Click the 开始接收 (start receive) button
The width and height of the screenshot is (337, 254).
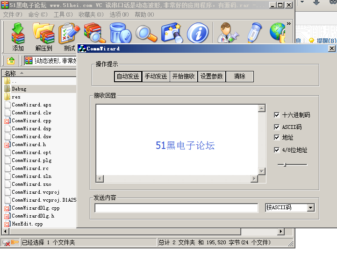184,77
